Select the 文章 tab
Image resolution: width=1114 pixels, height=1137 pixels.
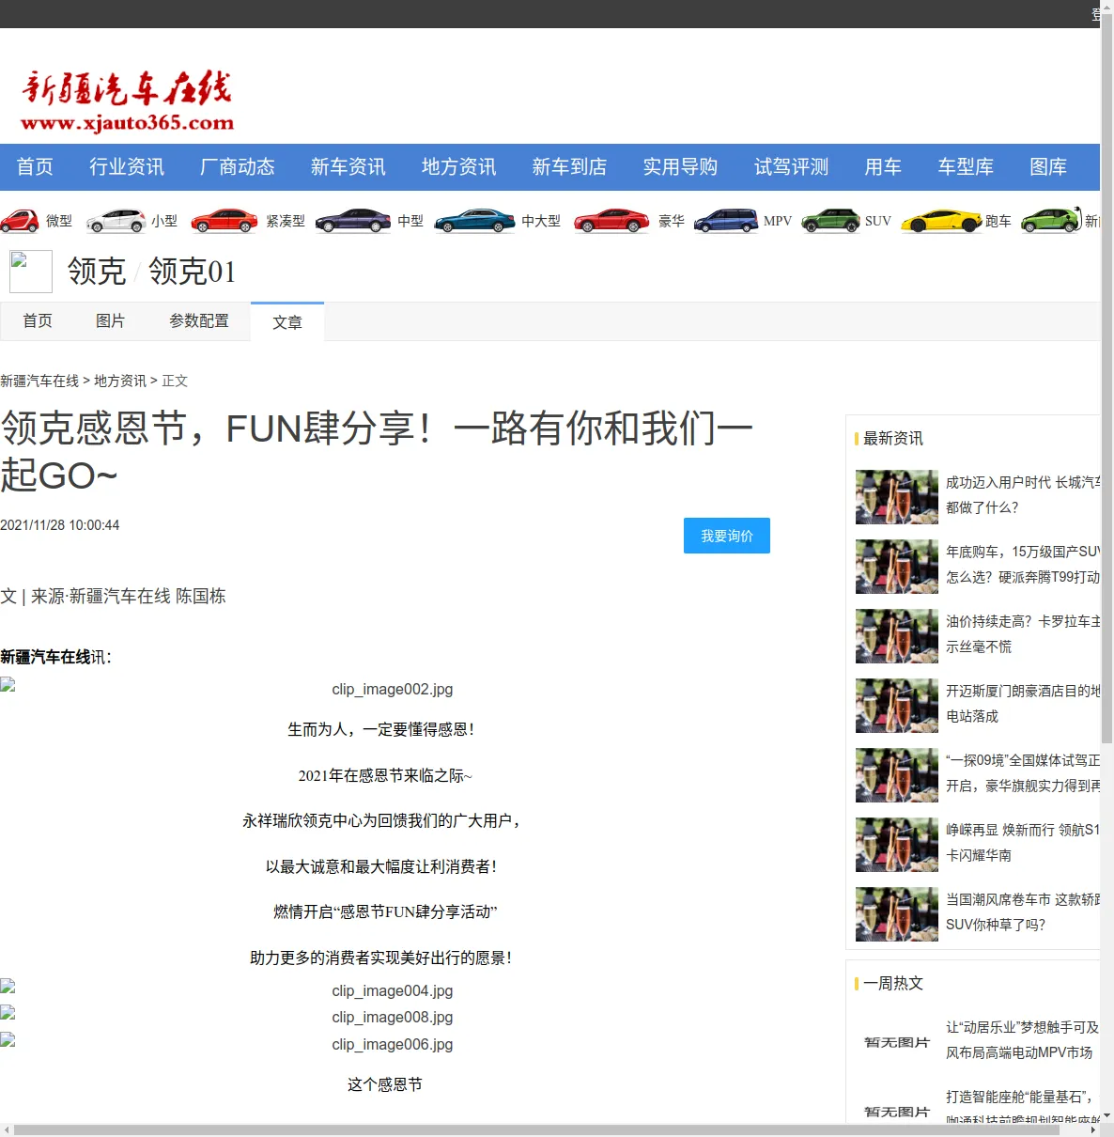coord(287,322)
